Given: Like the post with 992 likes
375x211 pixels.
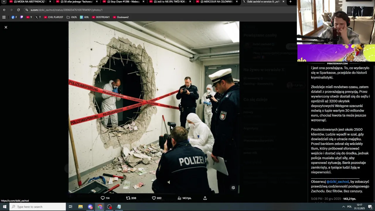Looking at the screenshot, I should coord(156,198).
